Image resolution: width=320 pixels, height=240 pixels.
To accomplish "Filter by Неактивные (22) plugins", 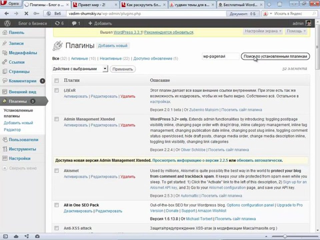I will pyautogui.click(x=114, y=59).
